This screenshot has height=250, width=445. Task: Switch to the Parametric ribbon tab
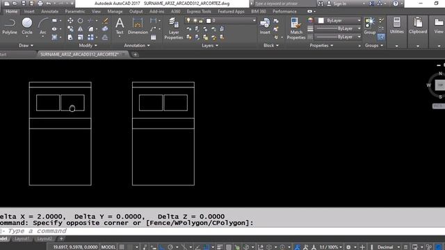(x=75, y=11)
